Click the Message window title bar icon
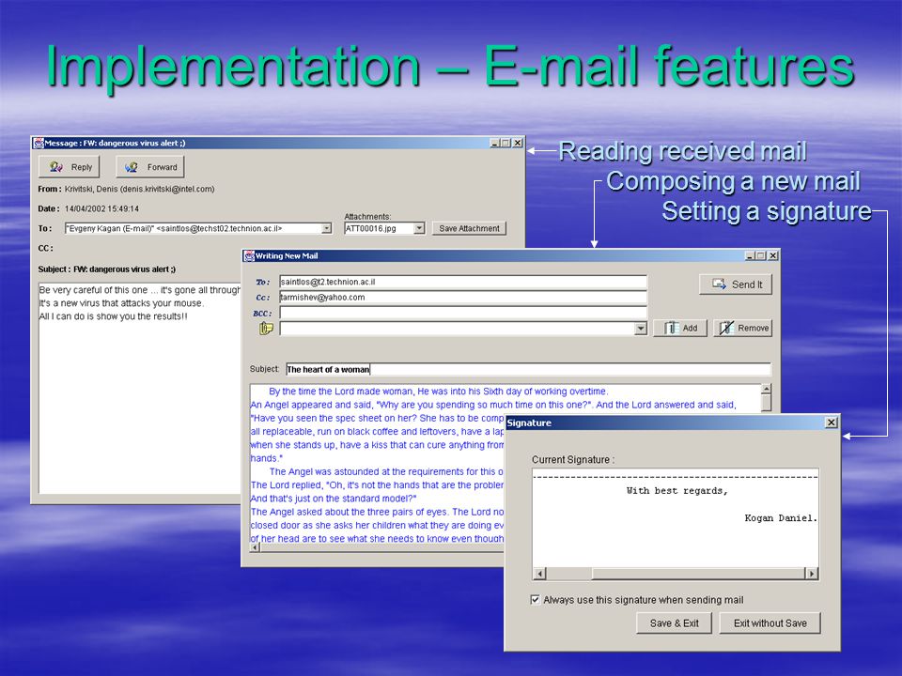Image resolution: width=902 pixels, height=676 pixels. click(x=39, y=143)
